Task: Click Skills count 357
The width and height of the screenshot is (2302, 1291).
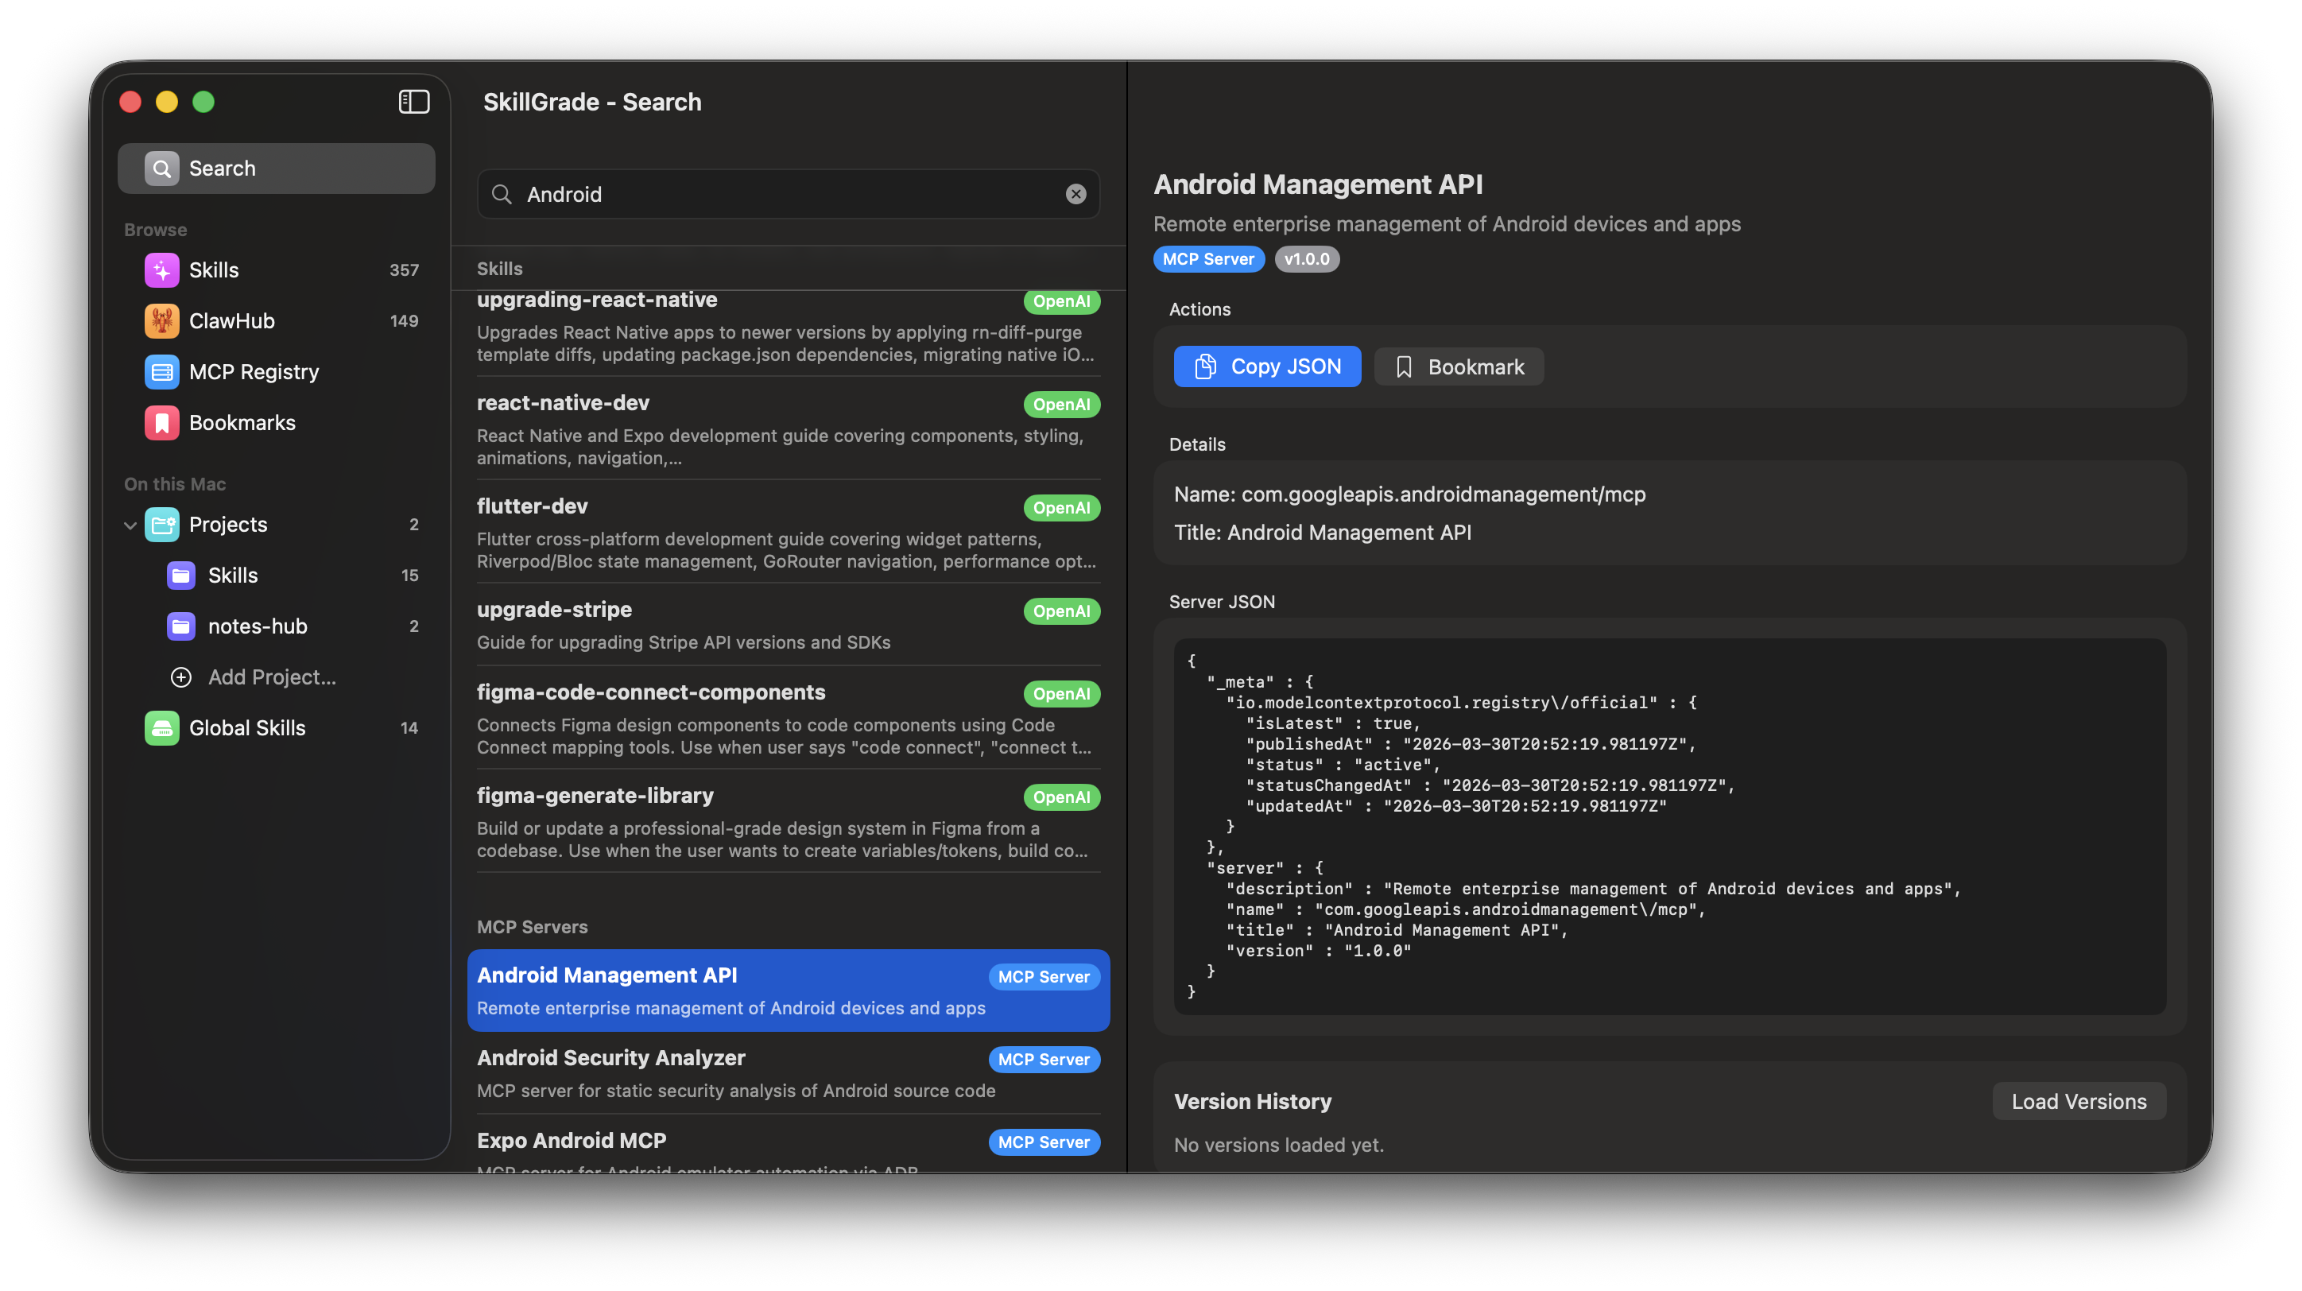Action: point(404,269)
